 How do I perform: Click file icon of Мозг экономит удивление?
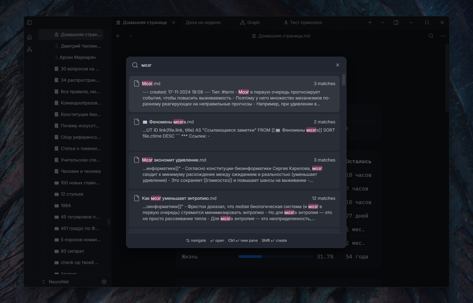click(137, 160)
